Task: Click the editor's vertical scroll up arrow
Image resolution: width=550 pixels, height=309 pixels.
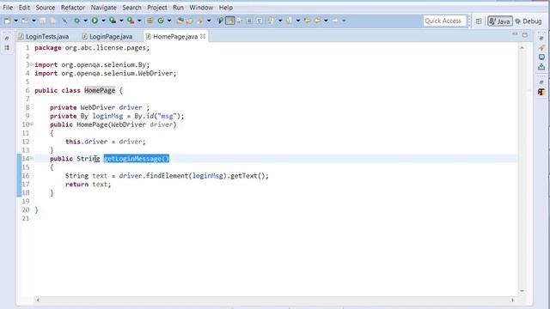Action: [522, 48]
